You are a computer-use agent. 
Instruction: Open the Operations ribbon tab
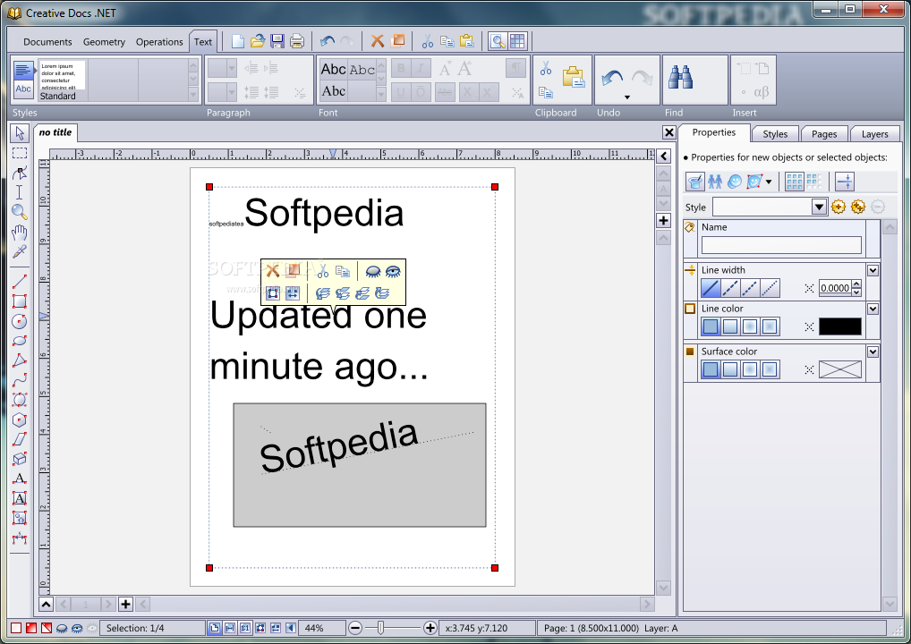tap(159, 42)
